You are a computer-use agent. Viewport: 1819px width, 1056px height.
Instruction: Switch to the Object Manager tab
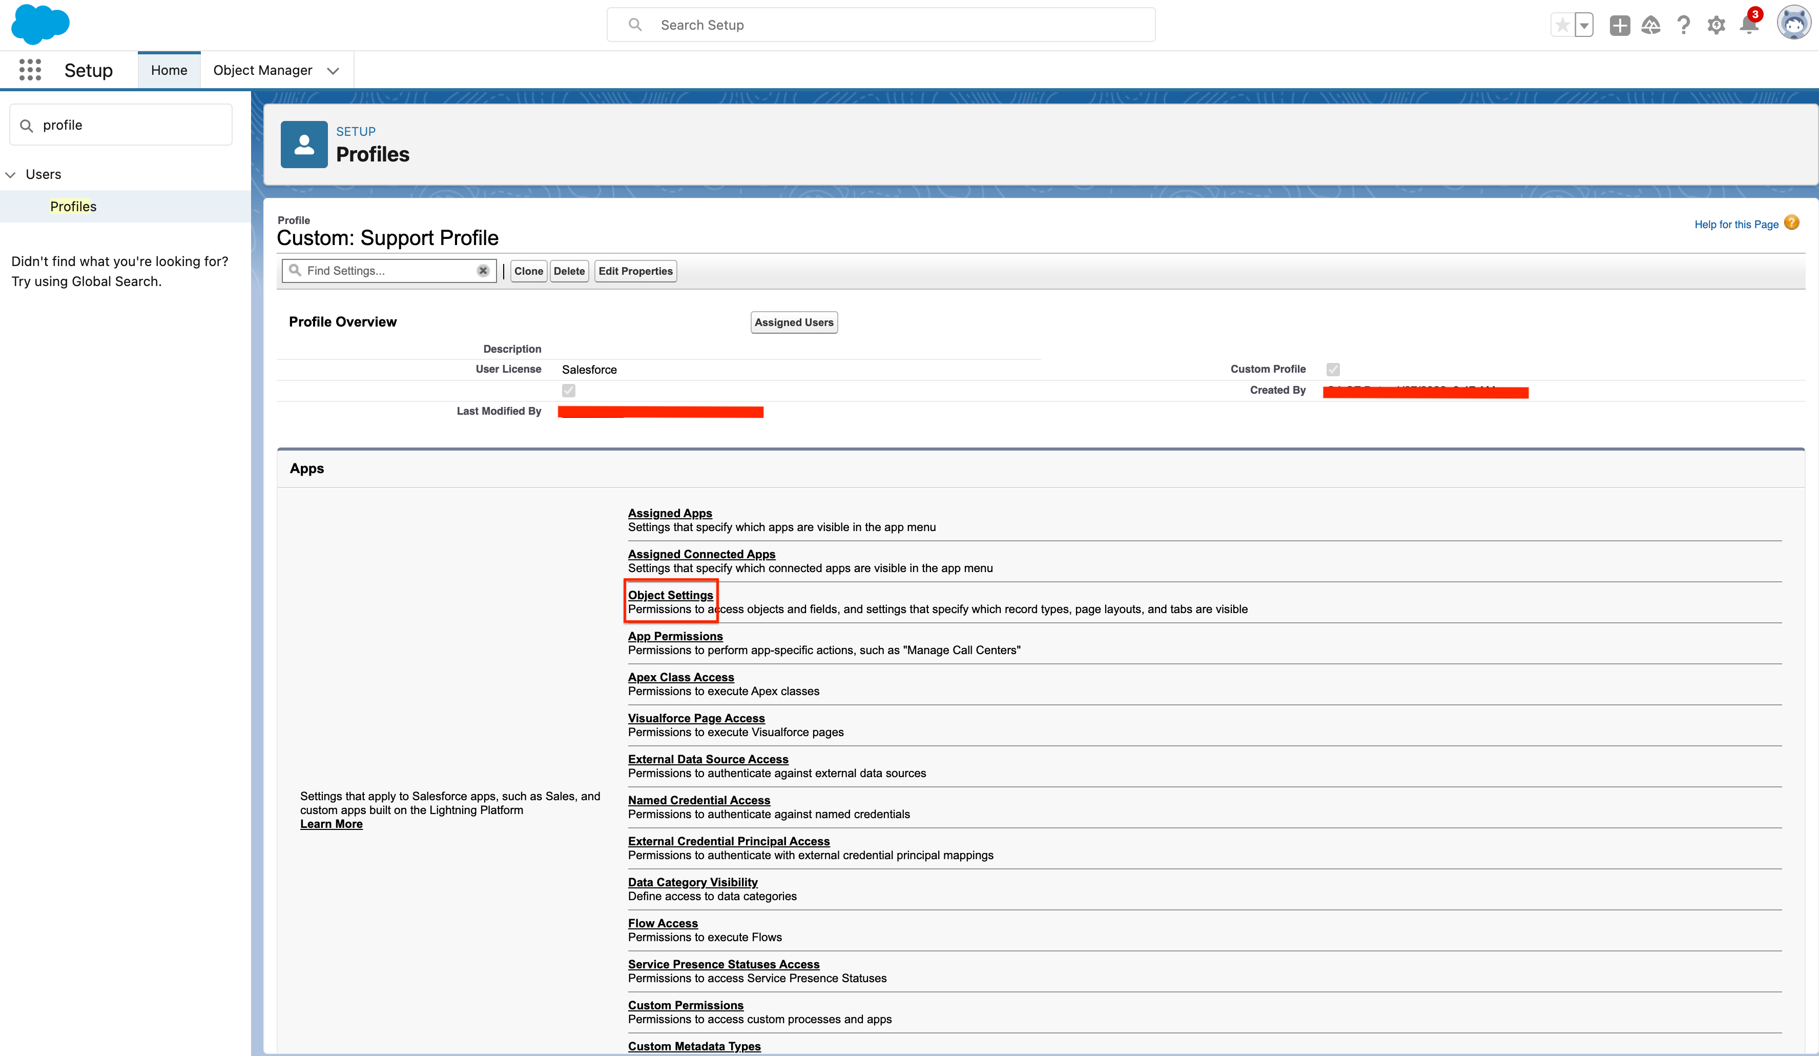263,70
